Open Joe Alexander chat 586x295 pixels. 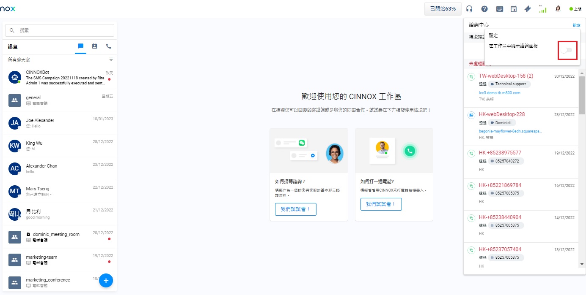[60, 123]
